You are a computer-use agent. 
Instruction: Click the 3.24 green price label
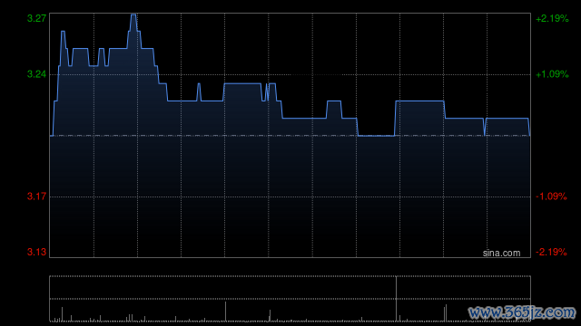click(x=36, y=74)
